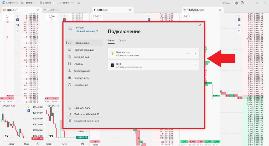Click the BTCUSDT volume field 0,1

[7, 17]
